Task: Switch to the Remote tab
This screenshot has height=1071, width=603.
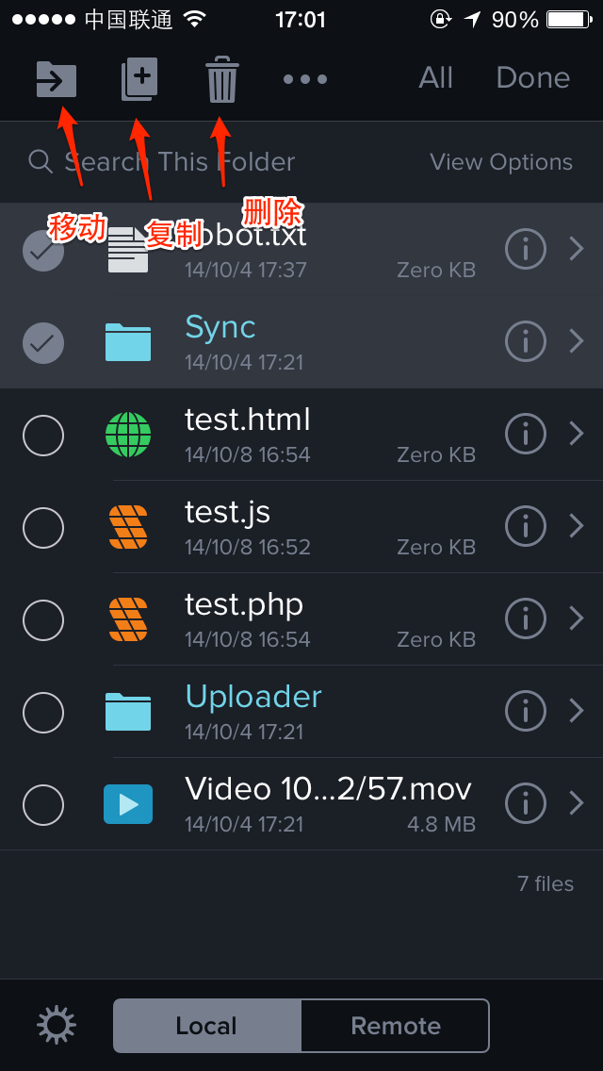Action: tap(396, 1025)
